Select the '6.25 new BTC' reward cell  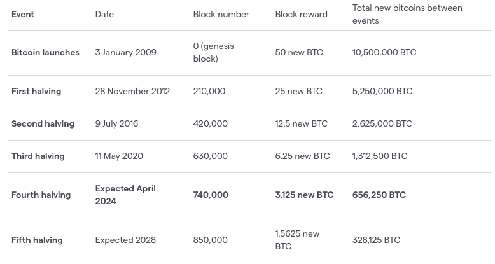click(302, 156)
